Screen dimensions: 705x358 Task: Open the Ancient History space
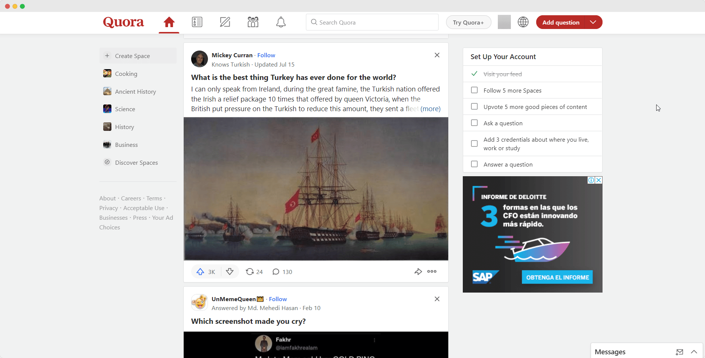[138, 91]
